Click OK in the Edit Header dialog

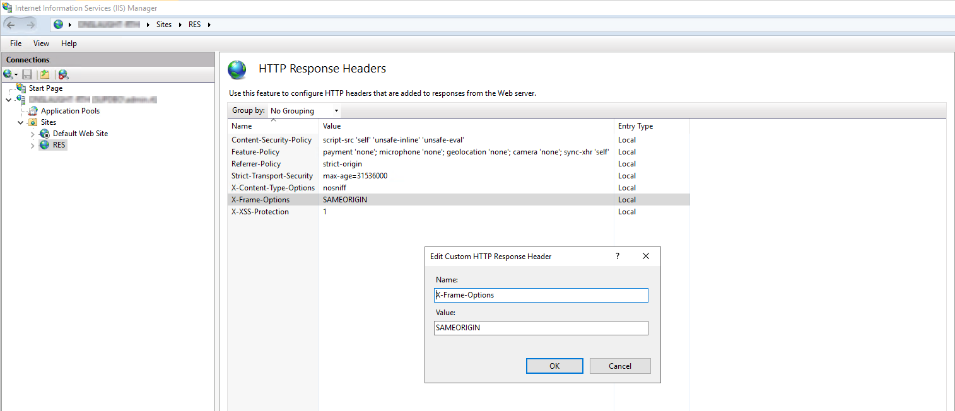(554, 366)
